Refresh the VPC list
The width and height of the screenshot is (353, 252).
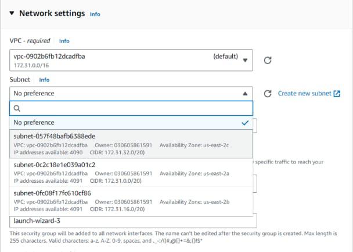click(x=268, y=60)
